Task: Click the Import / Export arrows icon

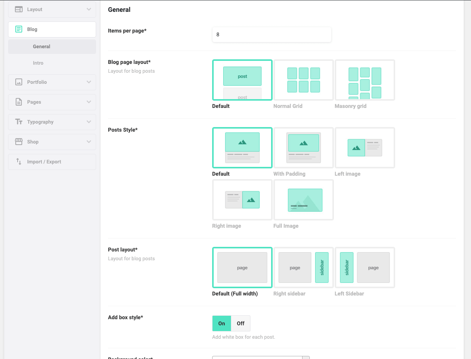Action: 18,162
